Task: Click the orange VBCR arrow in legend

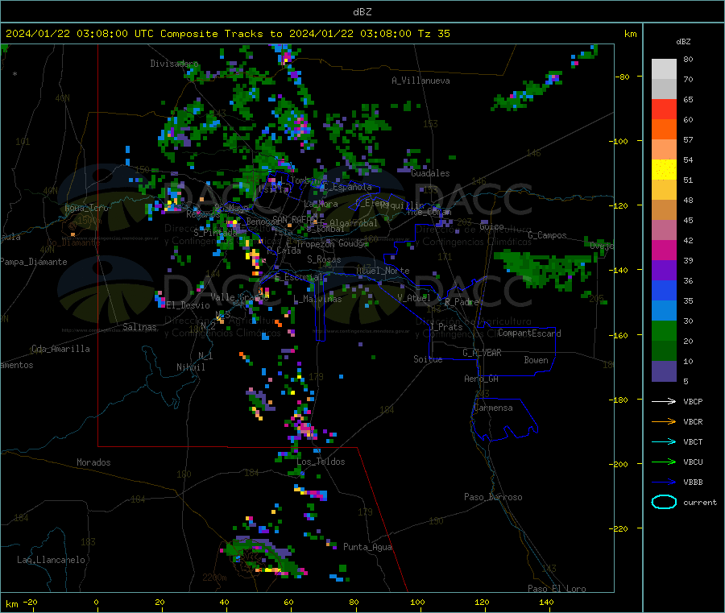Action: click(x=664, y=421)
